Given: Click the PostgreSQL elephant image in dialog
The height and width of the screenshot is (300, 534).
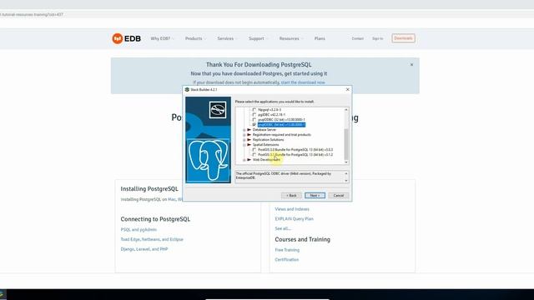Looking at the screenshot, I should point(208,161).
